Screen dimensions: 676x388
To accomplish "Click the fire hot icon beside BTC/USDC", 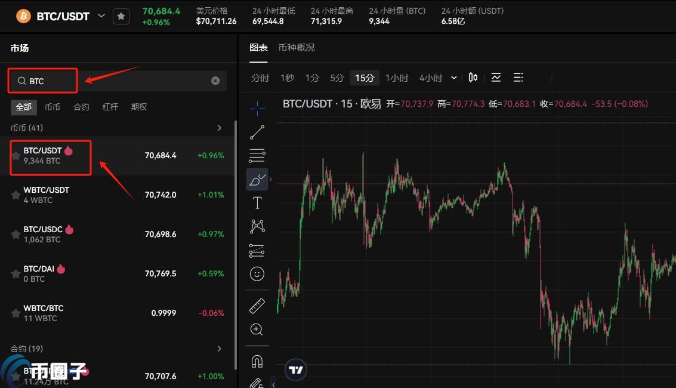I will pos(69,229).
